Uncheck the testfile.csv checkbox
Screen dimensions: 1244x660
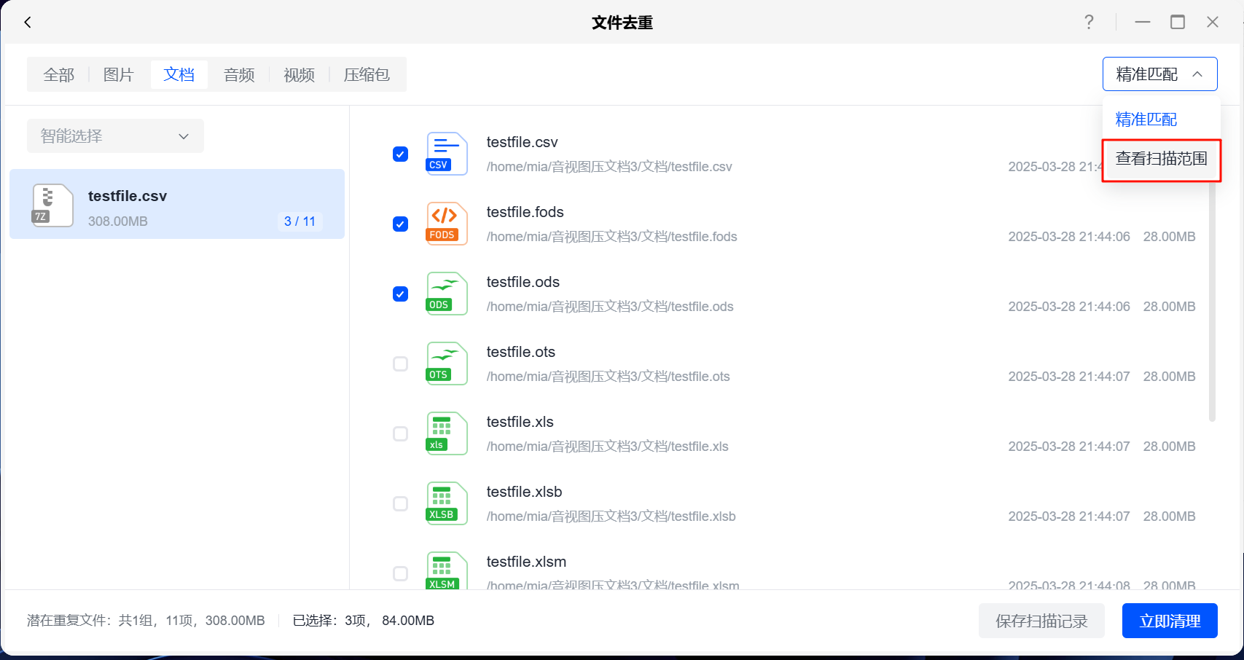coord(400,154)
